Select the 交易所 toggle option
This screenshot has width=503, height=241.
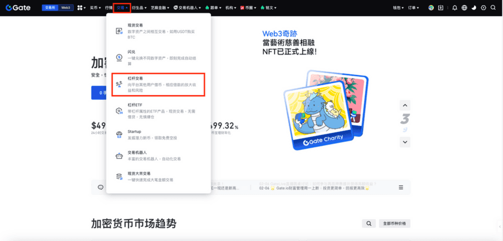point(50,8)
